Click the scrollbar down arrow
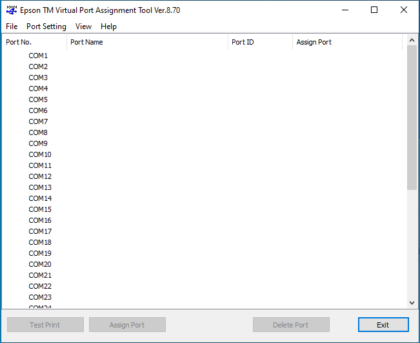The height and width of the screenshot is (343, 420). 412,303
